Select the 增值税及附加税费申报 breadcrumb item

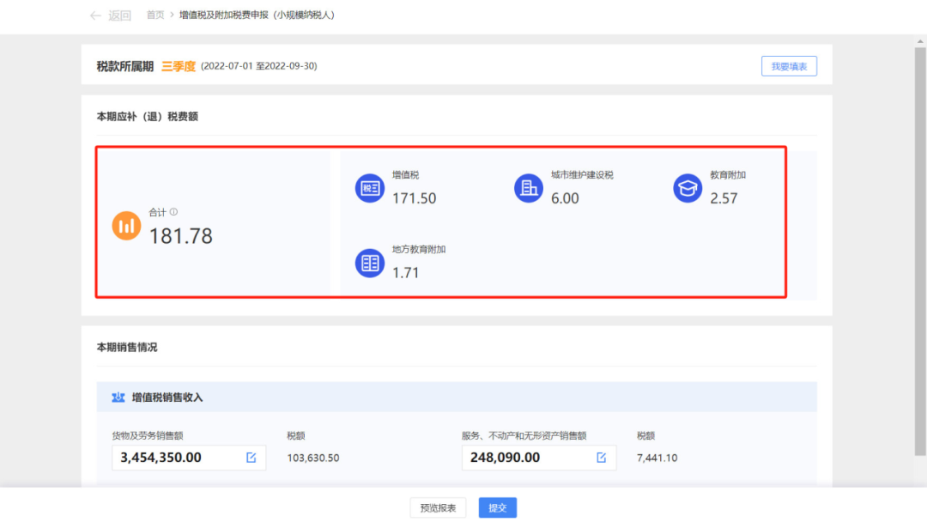coord(257,15)
